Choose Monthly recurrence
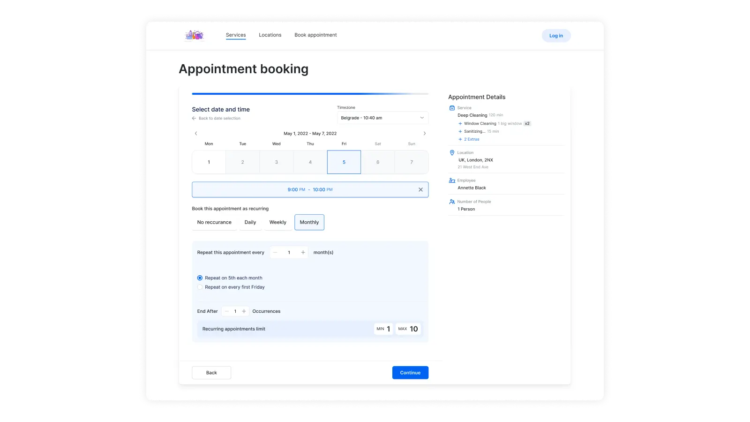750x422 pixels. click(309, 222)
